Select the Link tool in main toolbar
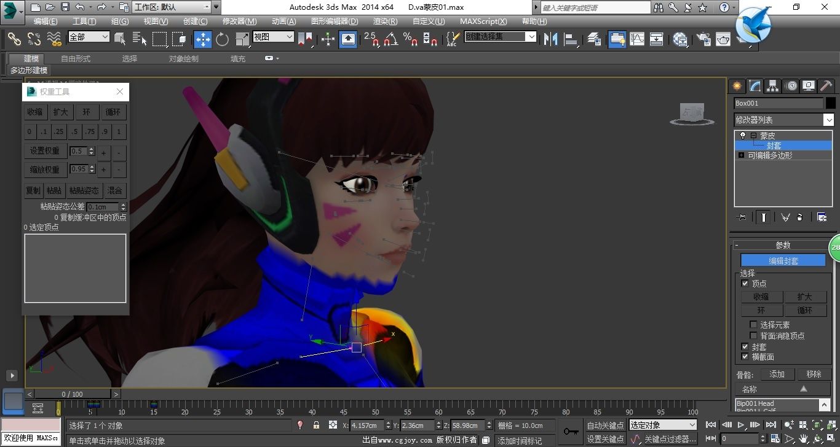 [14, 39]
